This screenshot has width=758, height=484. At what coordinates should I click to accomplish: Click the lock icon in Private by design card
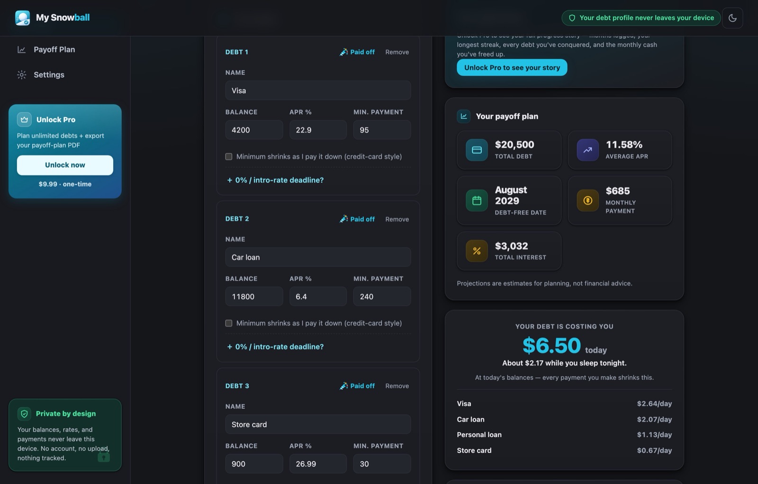104,457
